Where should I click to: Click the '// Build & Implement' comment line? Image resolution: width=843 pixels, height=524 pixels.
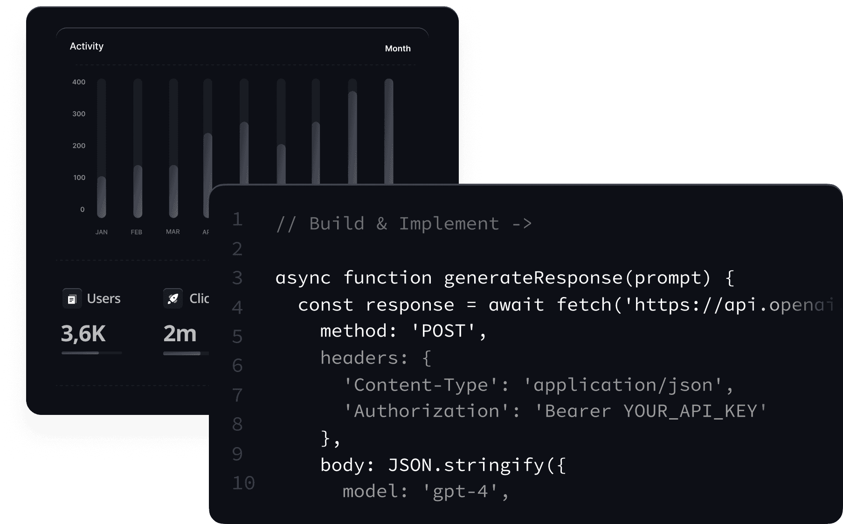pos(403,224)
